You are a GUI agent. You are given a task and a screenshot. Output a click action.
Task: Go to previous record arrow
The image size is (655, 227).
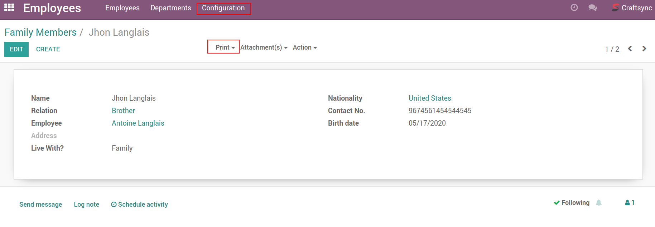[630, 49]
